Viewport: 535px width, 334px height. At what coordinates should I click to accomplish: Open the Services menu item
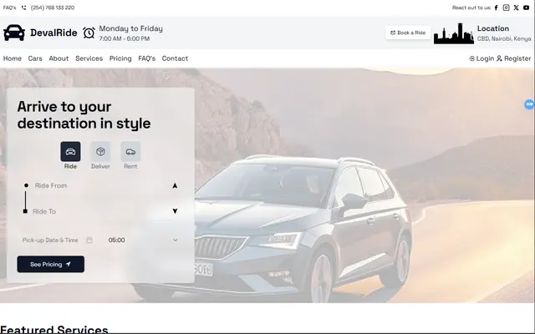point(89,58)
